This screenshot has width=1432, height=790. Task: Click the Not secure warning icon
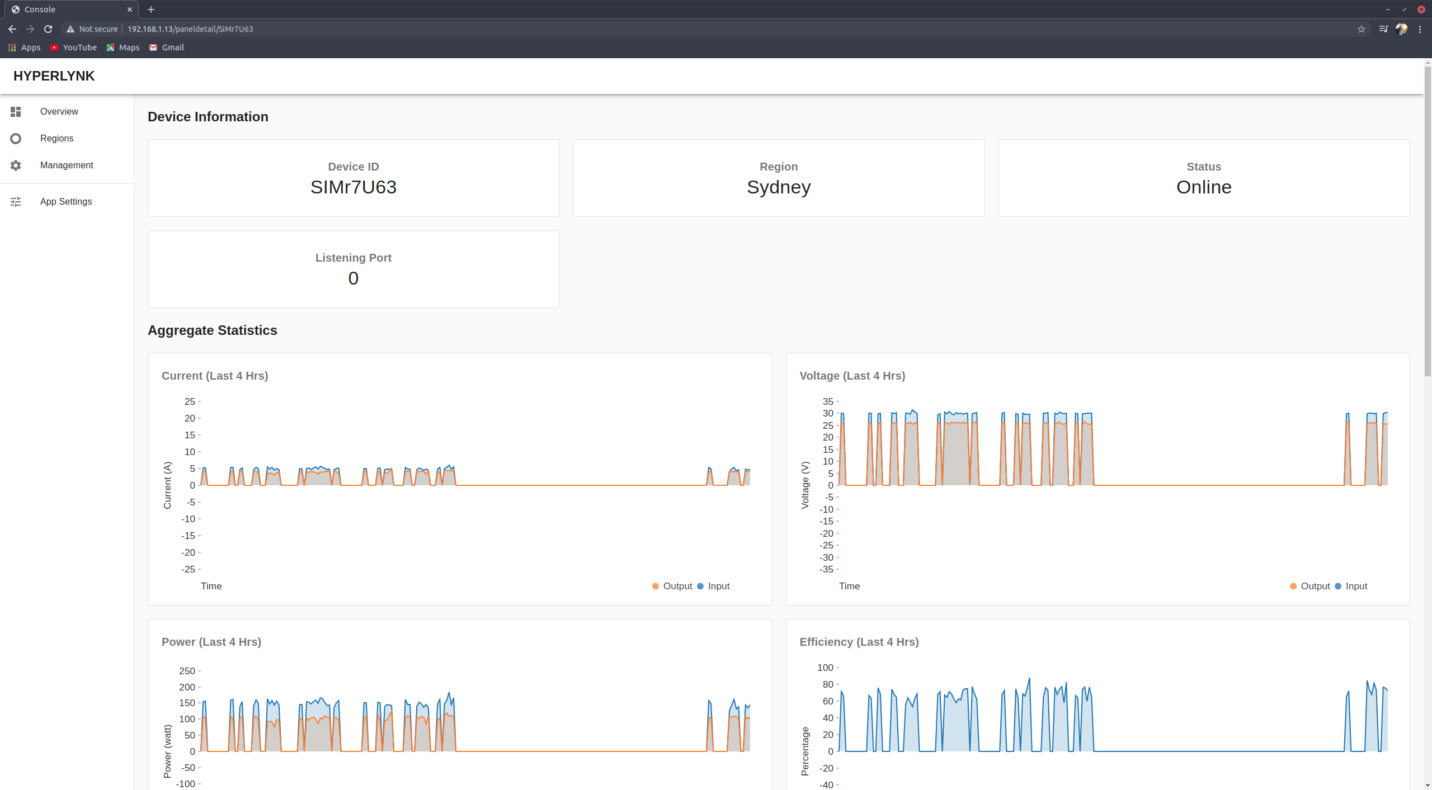pyautogui.click(x=70, y=29)
